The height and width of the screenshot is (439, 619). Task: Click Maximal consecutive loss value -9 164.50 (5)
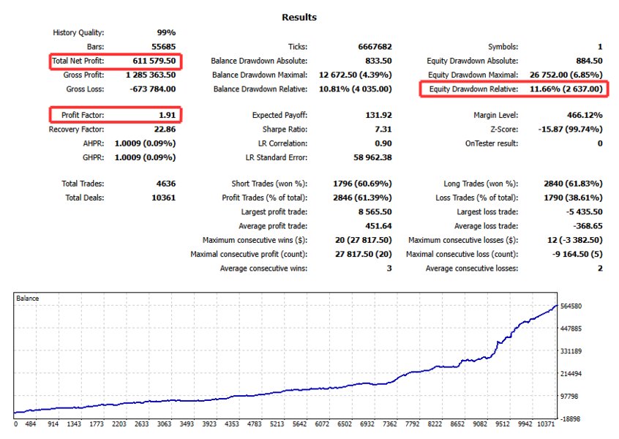(577, 254)
